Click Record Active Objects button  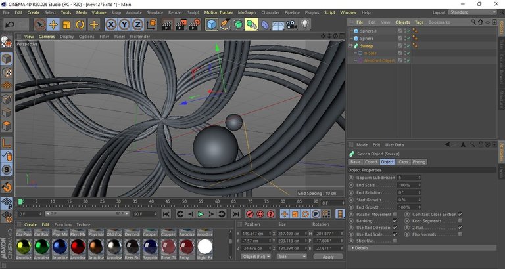pyautogui.click(x=250, y=214)
